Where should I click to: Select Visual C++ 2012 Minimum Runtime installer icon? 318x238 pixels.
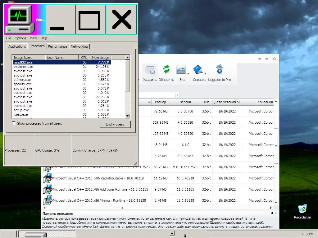click(x=48, y=201)
